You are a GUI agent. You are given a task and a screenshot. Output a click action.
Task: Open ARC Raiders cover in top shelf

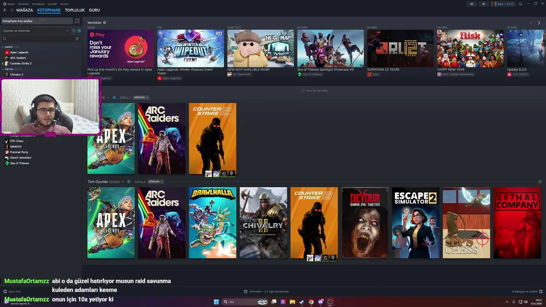coord(162,139)
